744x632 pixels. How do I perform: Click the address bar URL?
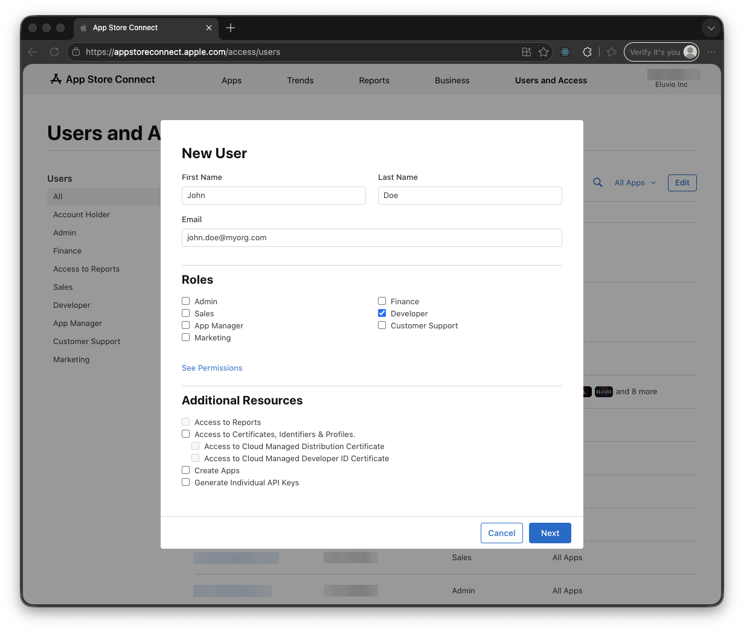pos(183,52)
